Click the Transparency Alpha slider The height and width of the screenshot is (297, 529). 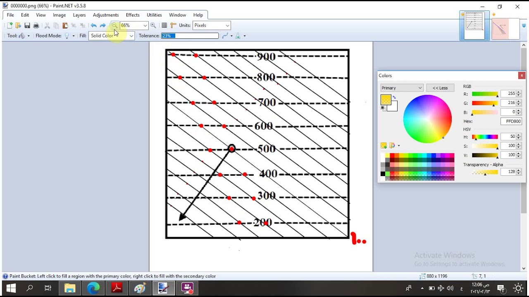click(485, 172)
